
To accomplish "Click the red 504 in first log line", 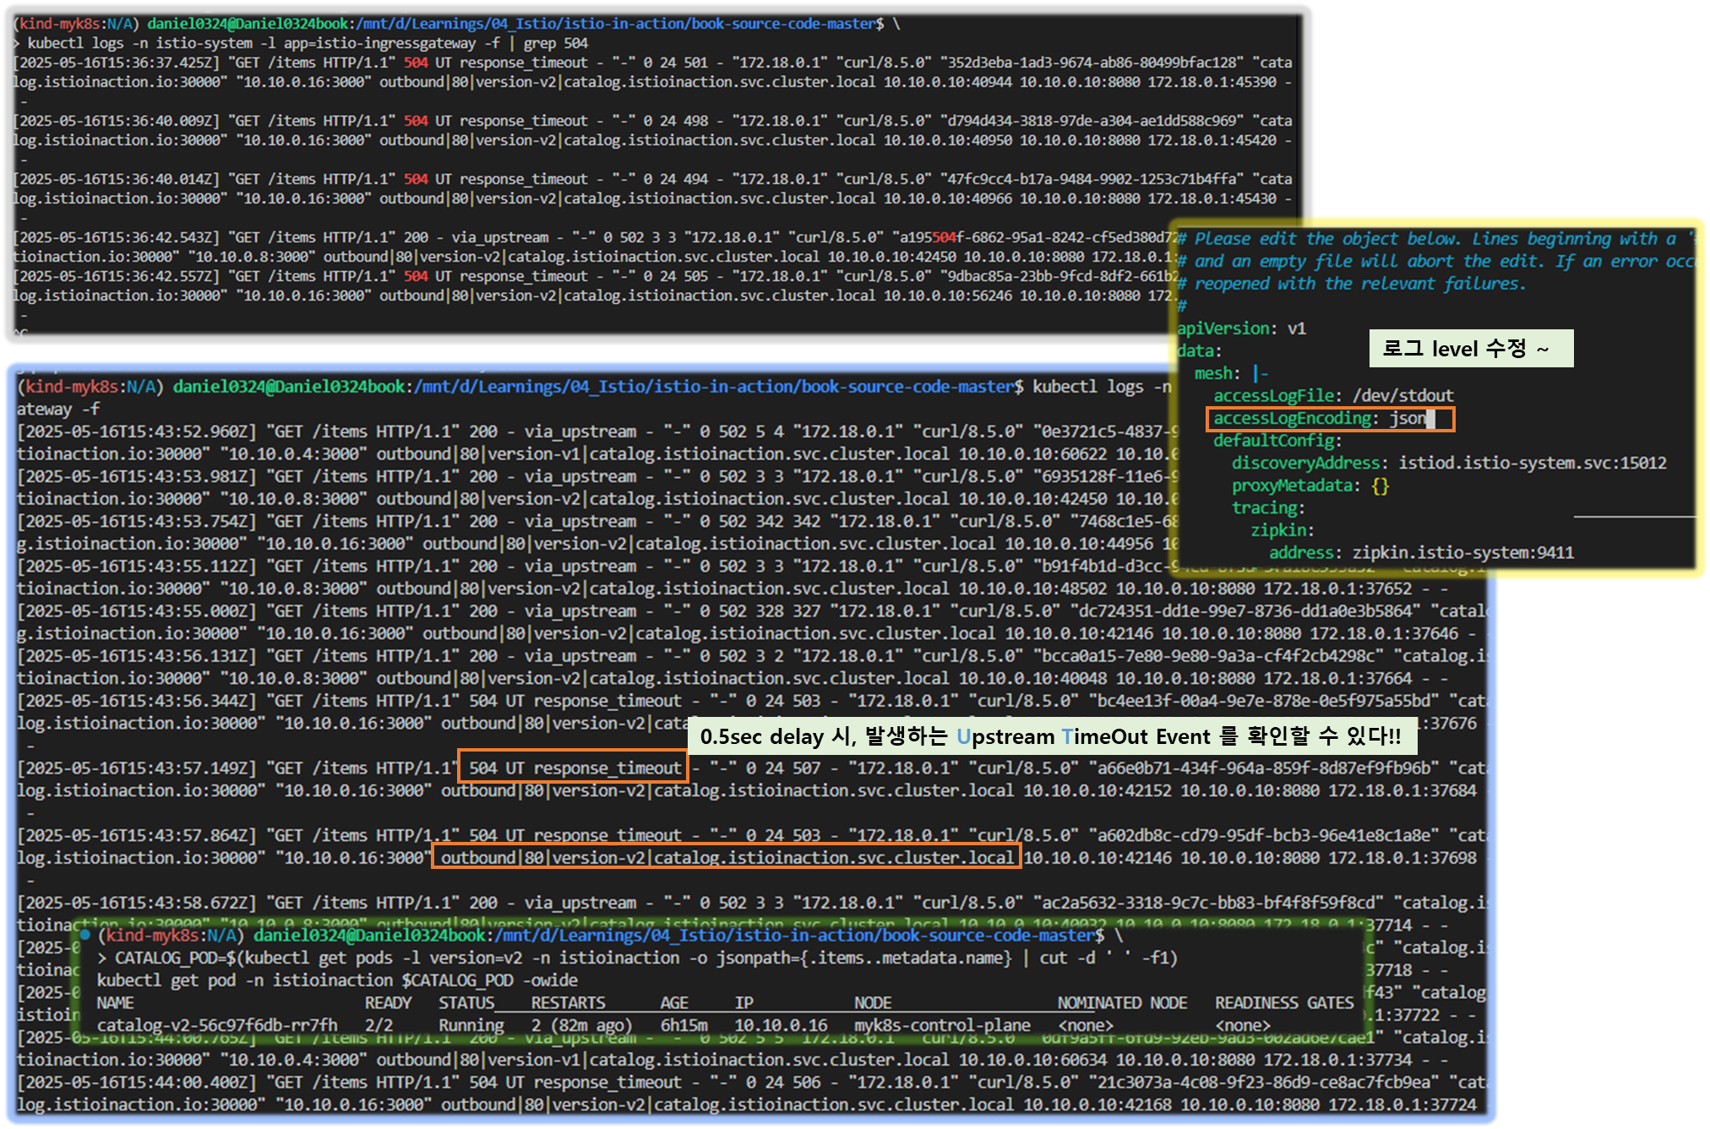I will (x=416, y=62).
